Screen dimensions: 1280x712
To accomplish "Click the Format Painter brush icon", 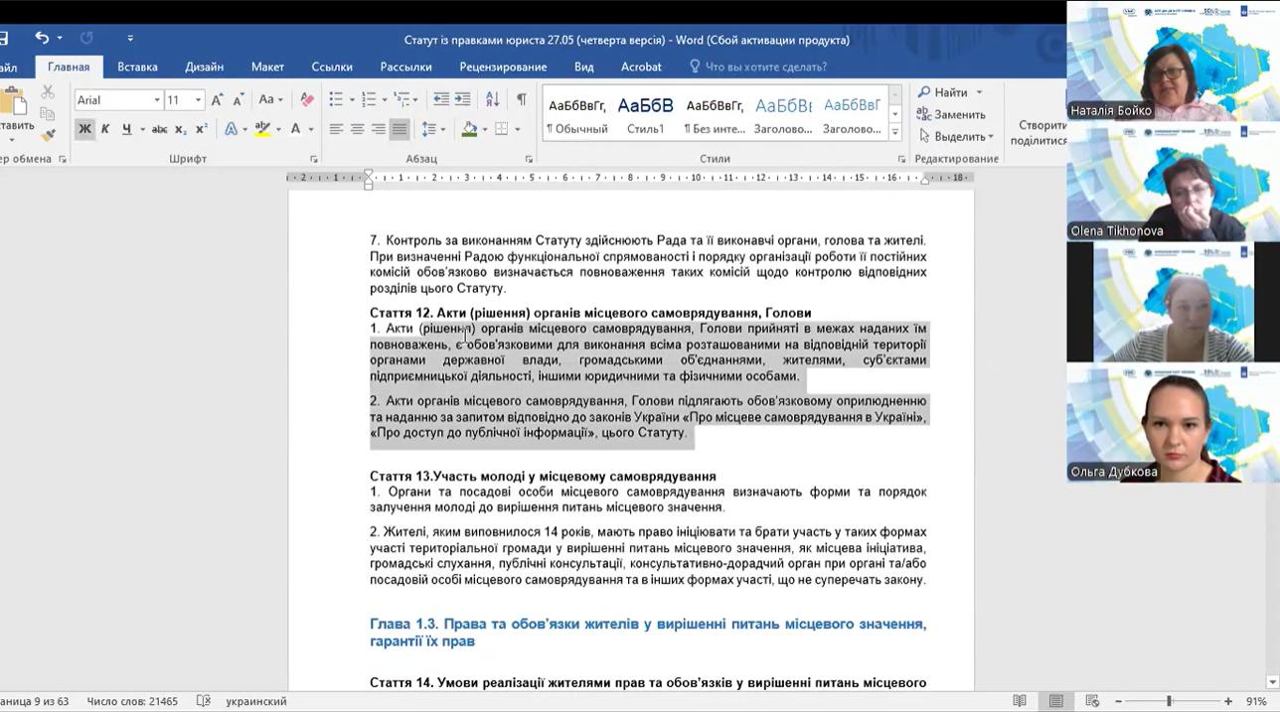I will tap(48, 135).
